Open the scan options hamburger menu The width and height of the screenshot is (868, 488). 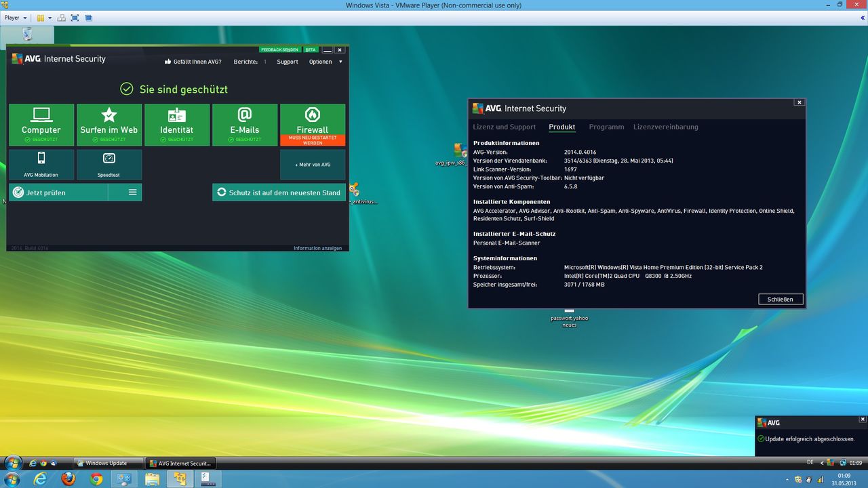coord(132,192)
